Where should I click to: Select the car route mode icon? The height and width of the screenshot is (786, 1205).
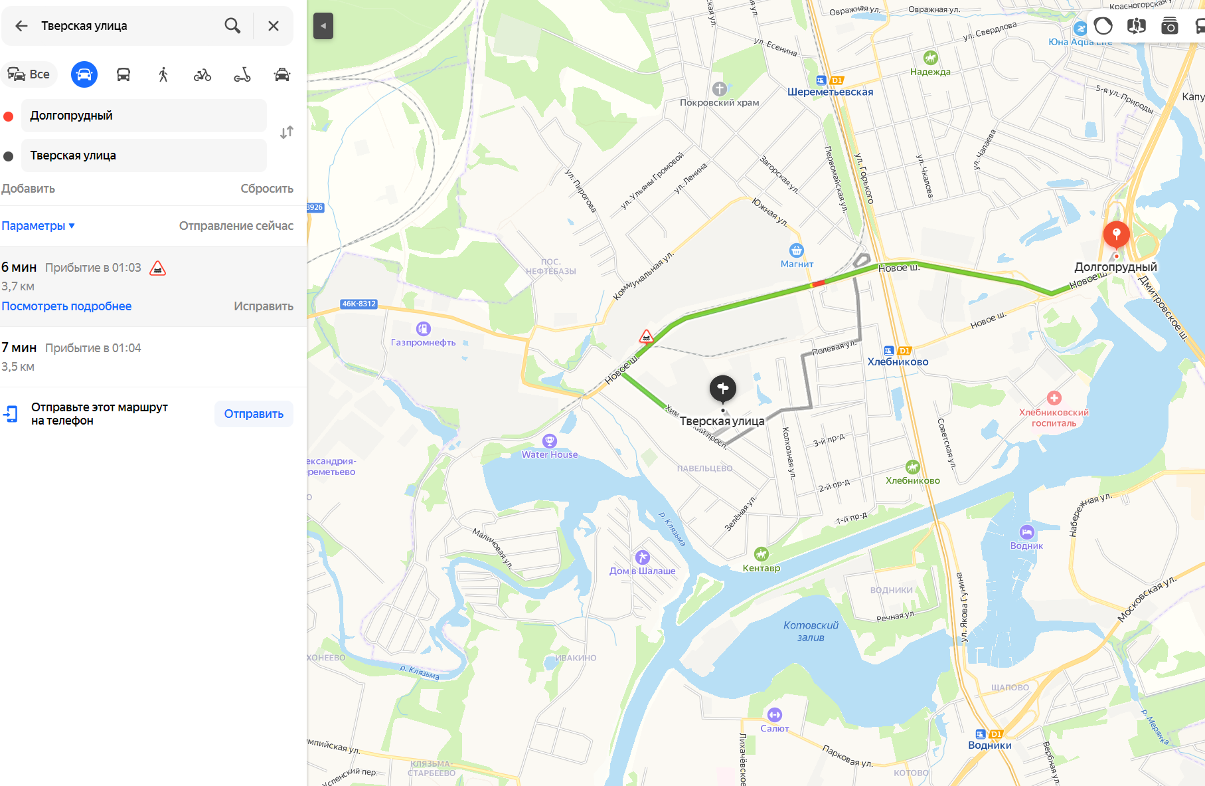(84, 74)
